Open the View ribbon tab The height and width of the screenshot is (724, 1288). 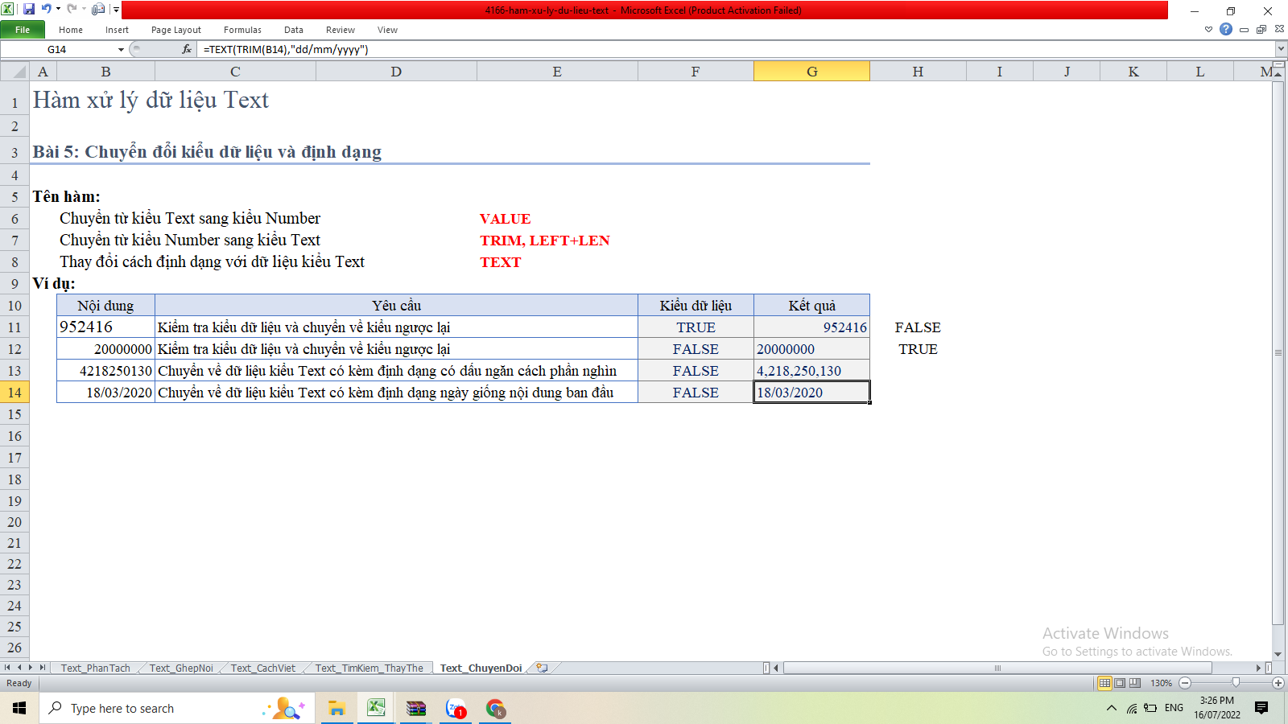[x=388, y=30]
